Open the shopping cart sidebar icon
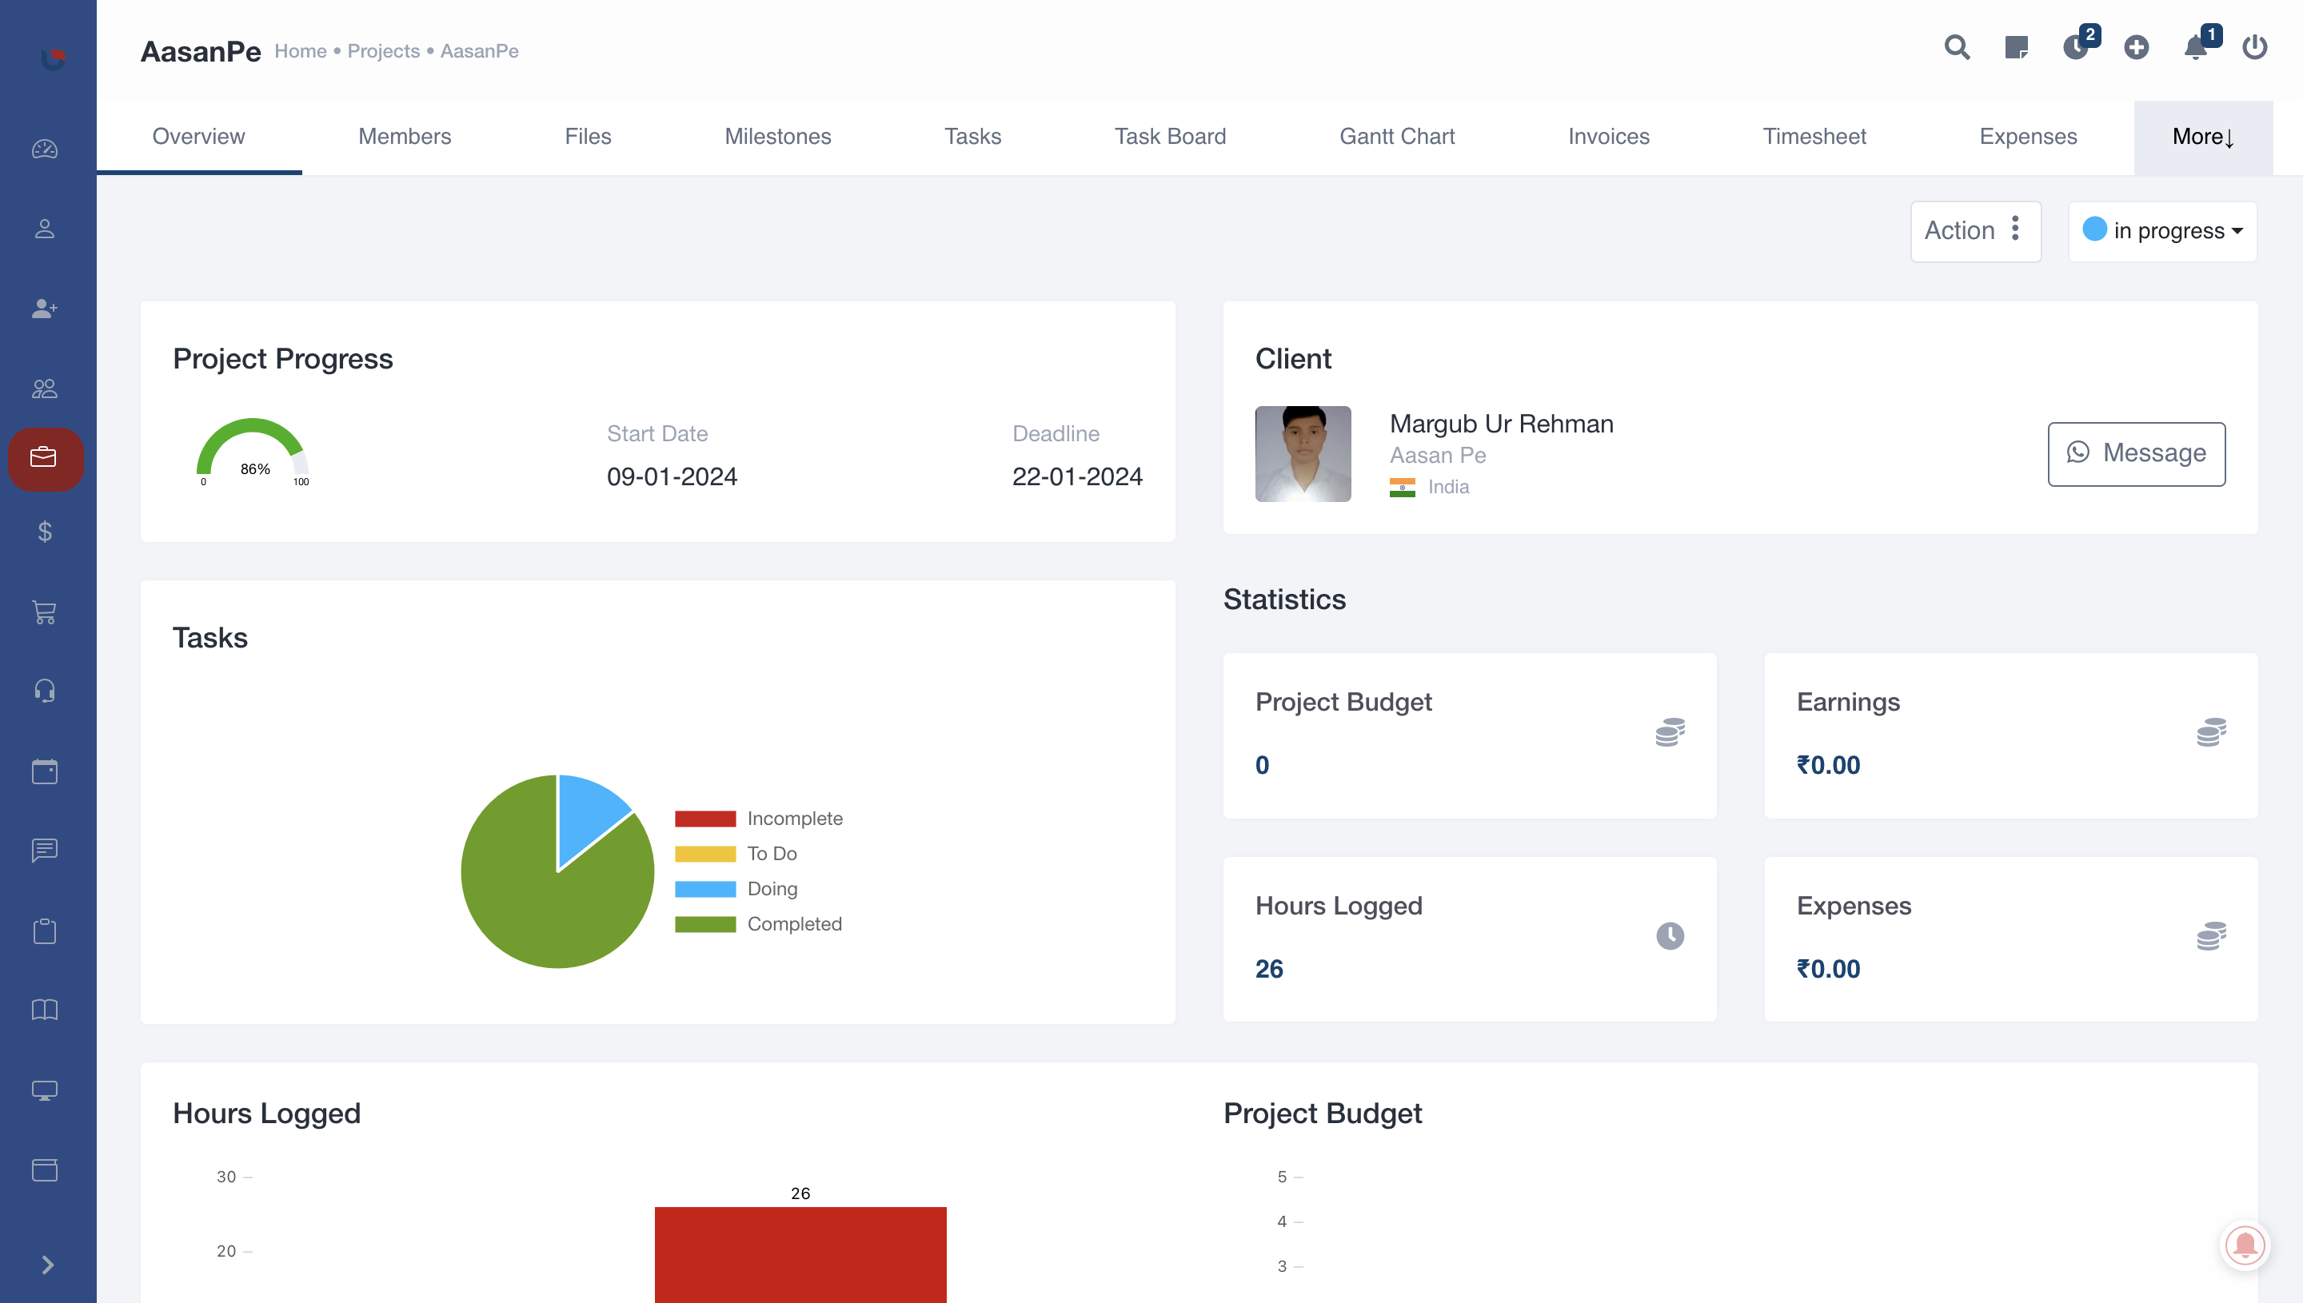The width and height of the screenshot is (2303, 1303). [x=45, y=612]
